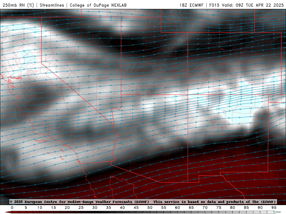Click the colorbar tick label '20'
The image size is (286, 214).
click(67, 208)
